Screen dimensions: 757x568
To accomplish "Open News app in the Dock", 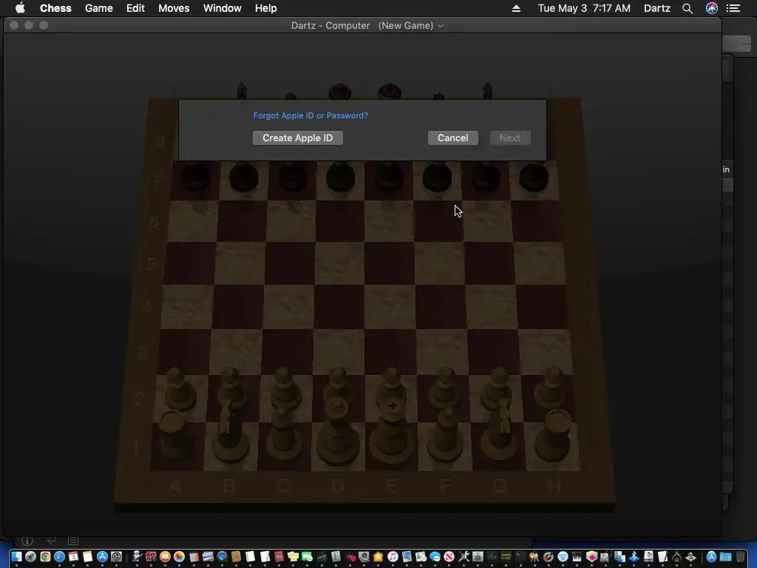I will click(449, 556).
